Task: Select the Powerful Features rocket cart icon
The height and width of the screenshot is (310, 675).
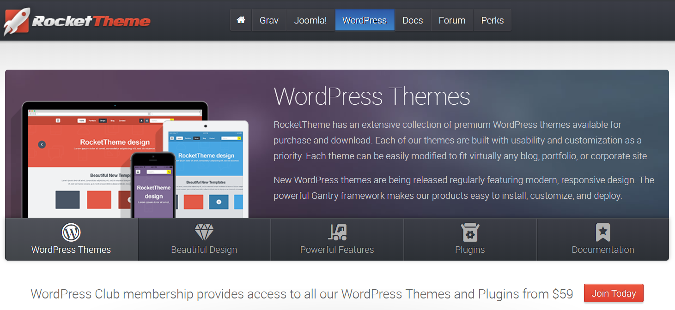Action: point(337,232)
